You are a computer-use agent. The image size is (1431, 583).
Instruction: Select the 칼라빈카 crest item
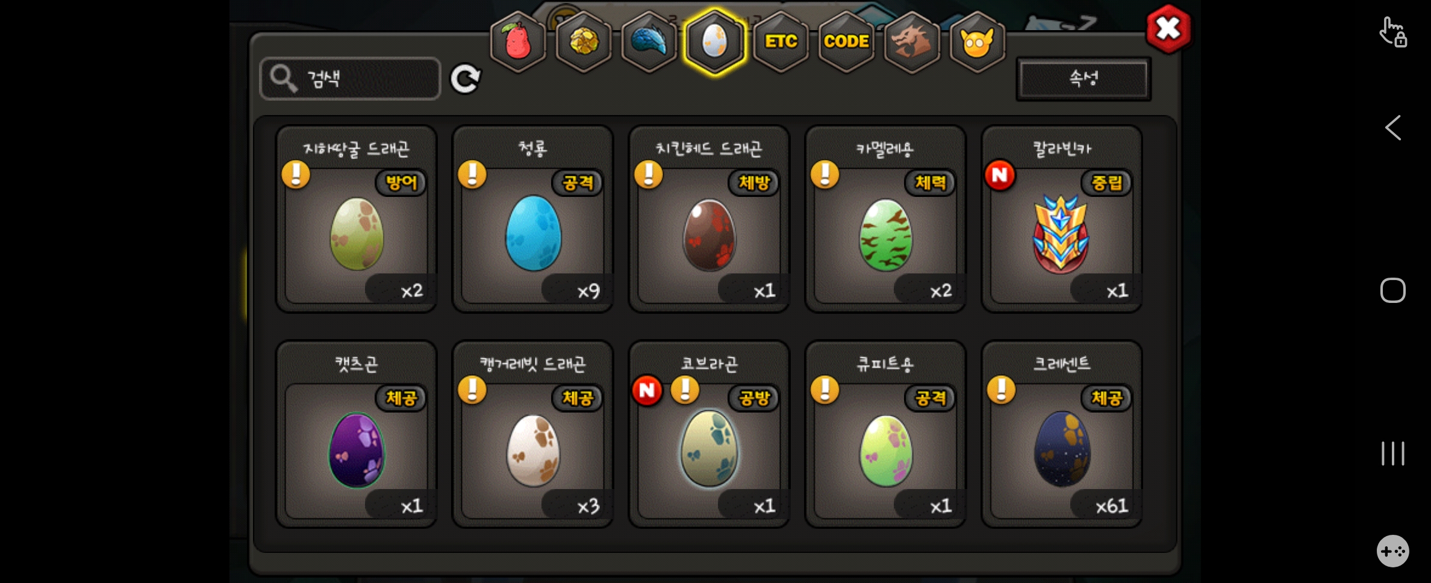tap(1062, 219)
